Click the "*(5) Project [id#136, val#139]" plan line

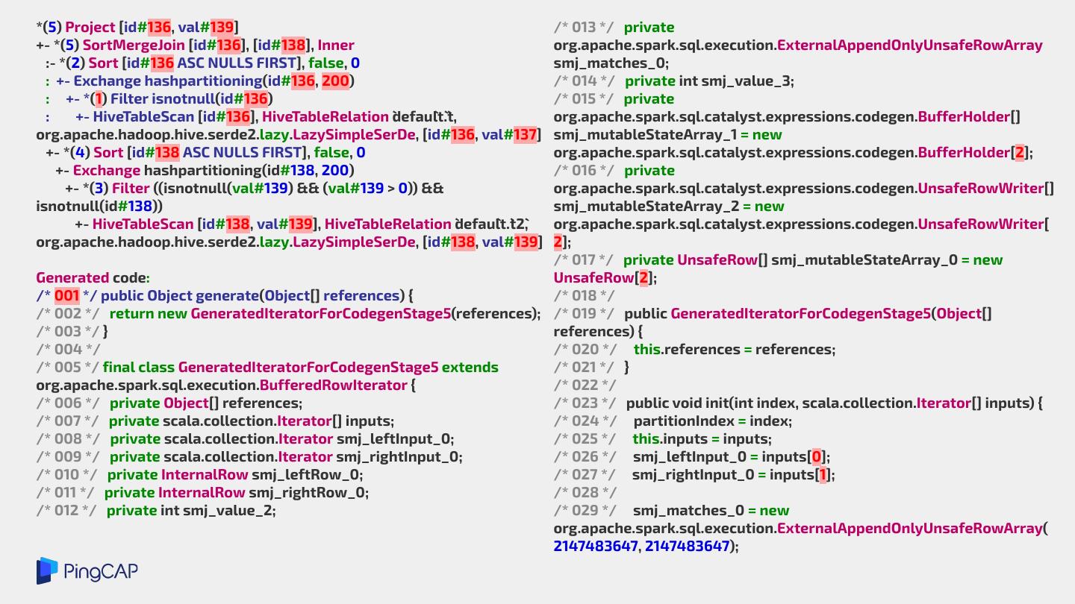(137, 27)
